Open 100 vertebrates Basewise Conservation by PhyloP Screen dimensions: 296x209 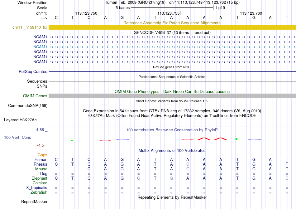172,130
